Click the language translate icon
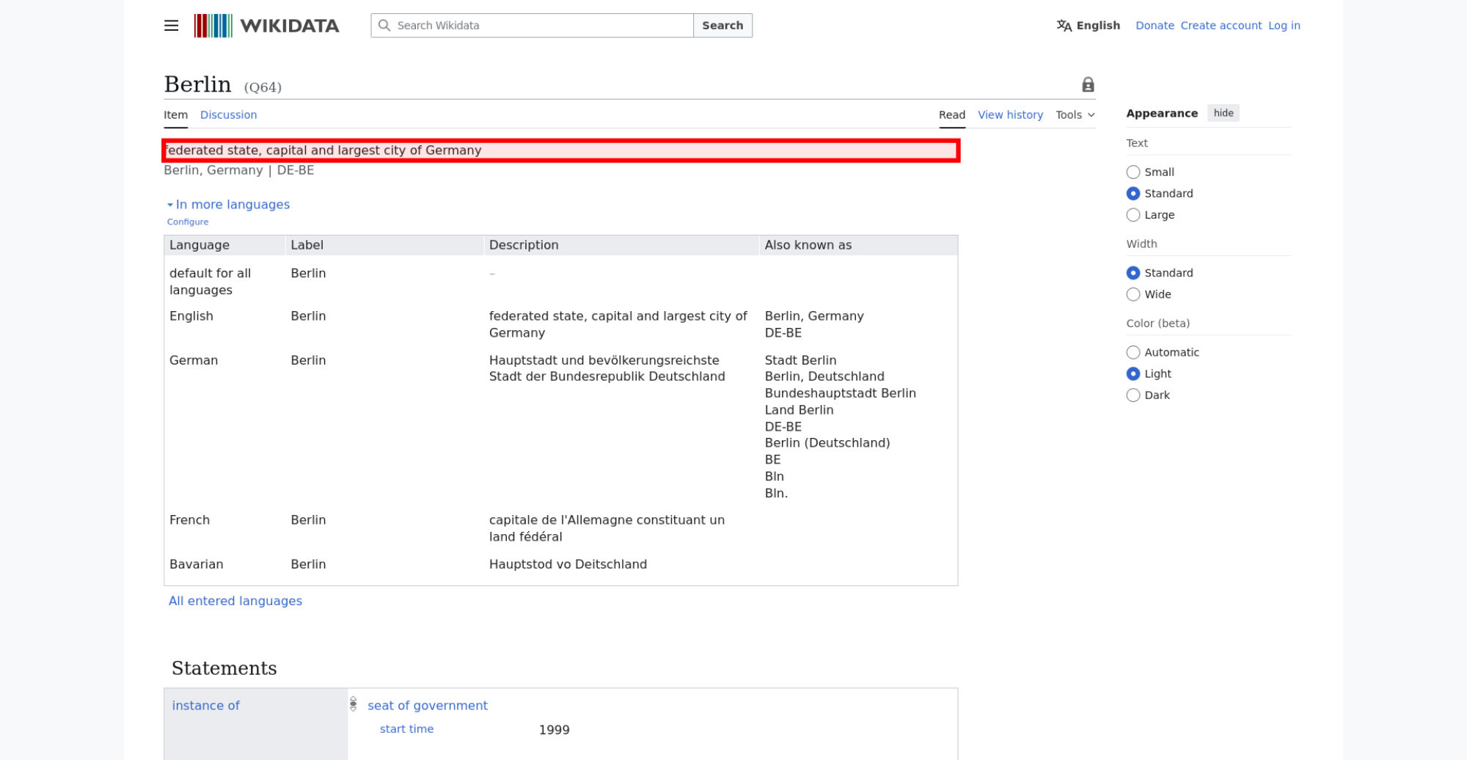 click(x=1064, y=26)
